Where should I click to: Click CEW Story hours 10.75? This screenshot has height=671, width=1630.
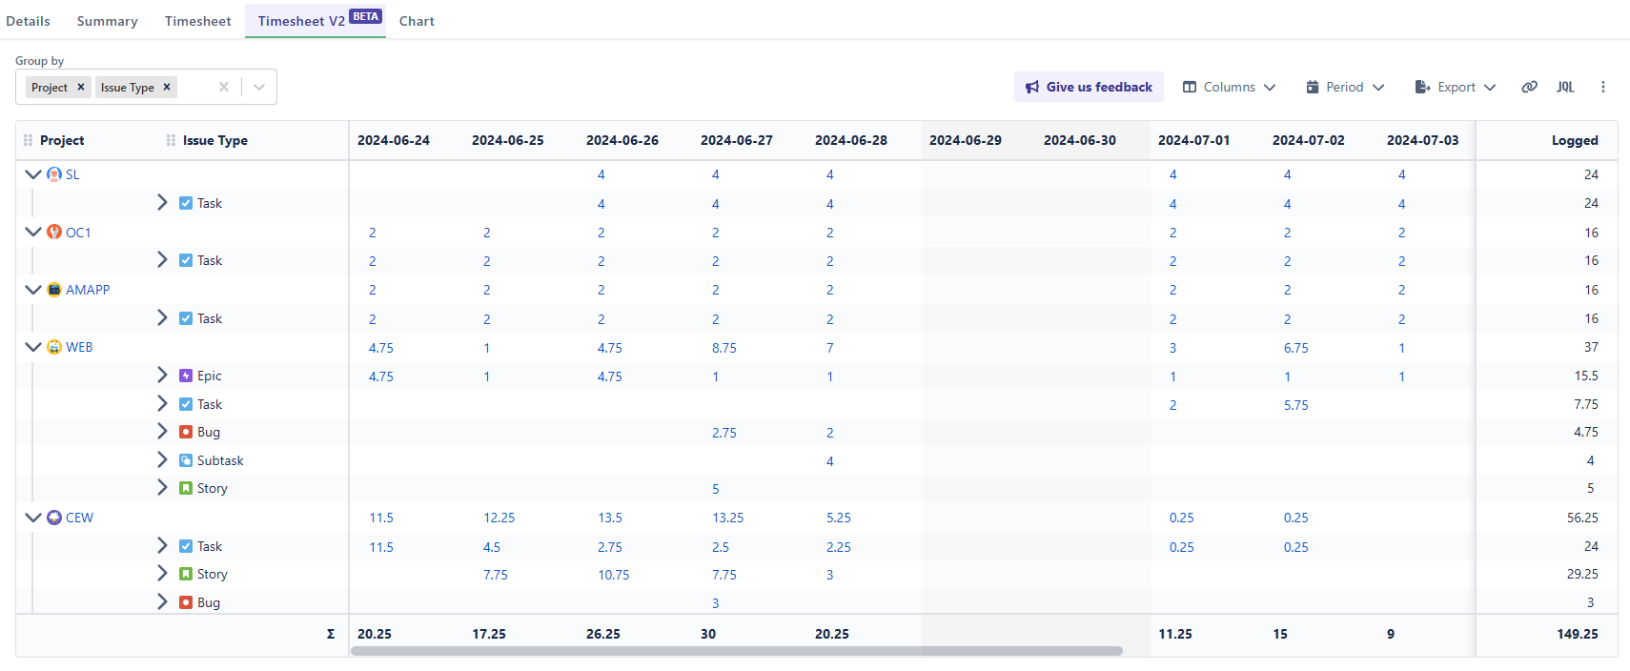pyautogui.click(x=614, y=575)
